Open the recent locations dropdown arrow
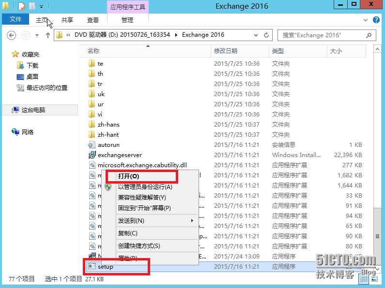Image resolution: width=385 pixels, height=288 pixels. pyautogui.click(x=37, y=35)
